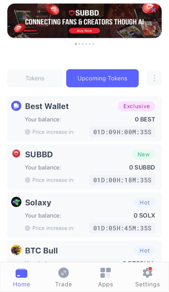This screenshot has width=169, height=292.
Task: Select the Solaxy token logo
Action: pyautogui.click(x=16, y=202)
